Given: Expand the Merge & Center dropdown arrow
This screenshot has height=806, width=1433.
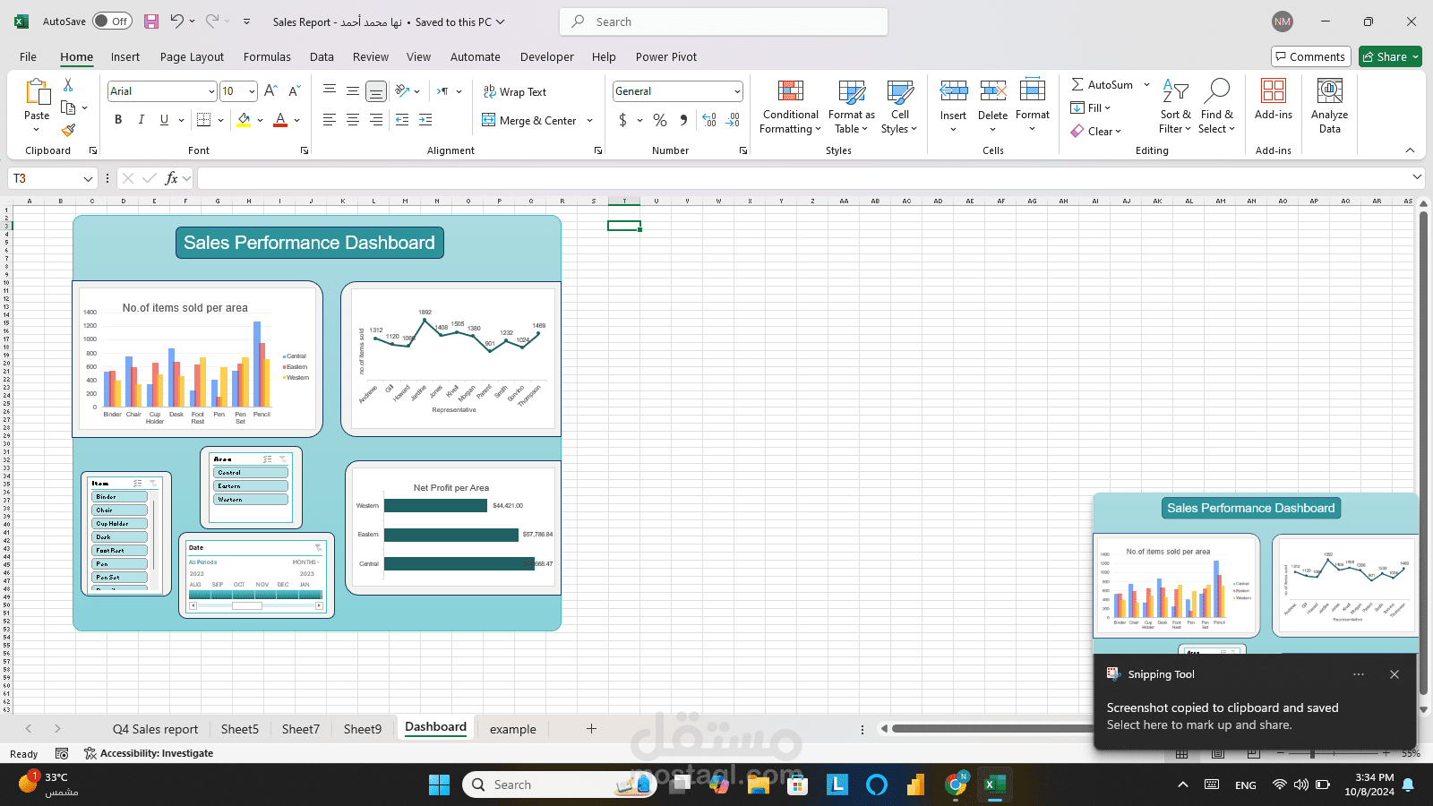Looking at the screenshot, I should [589, 121].
